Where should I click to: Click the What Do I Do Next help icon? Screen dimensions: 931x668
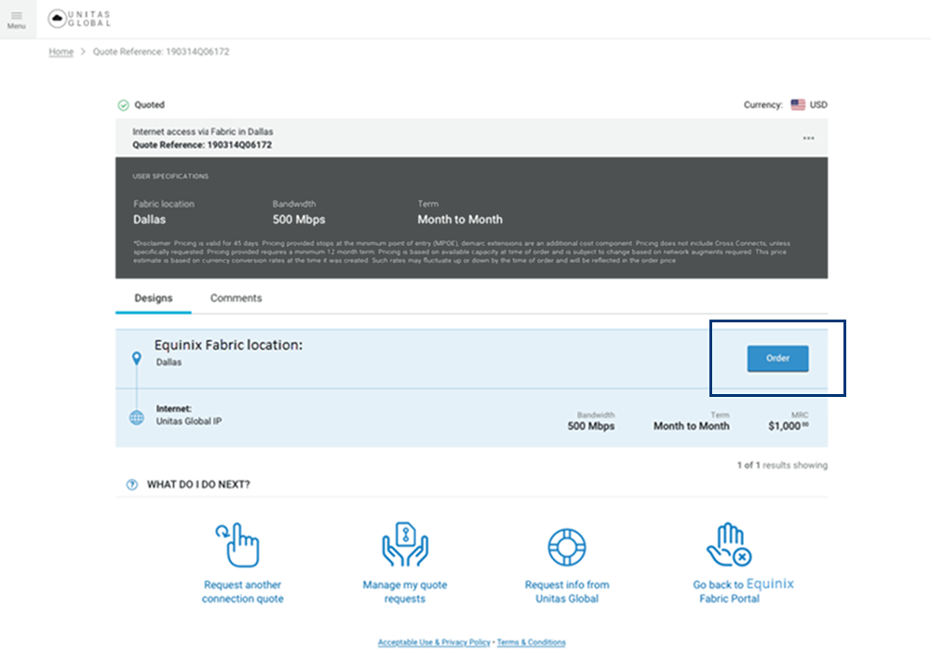click(x=132, y=484)
